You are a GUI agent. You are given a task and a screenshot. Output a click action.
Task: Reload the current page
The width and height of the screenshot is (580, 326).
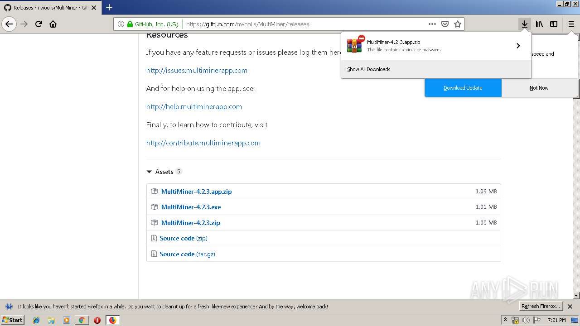39,24
